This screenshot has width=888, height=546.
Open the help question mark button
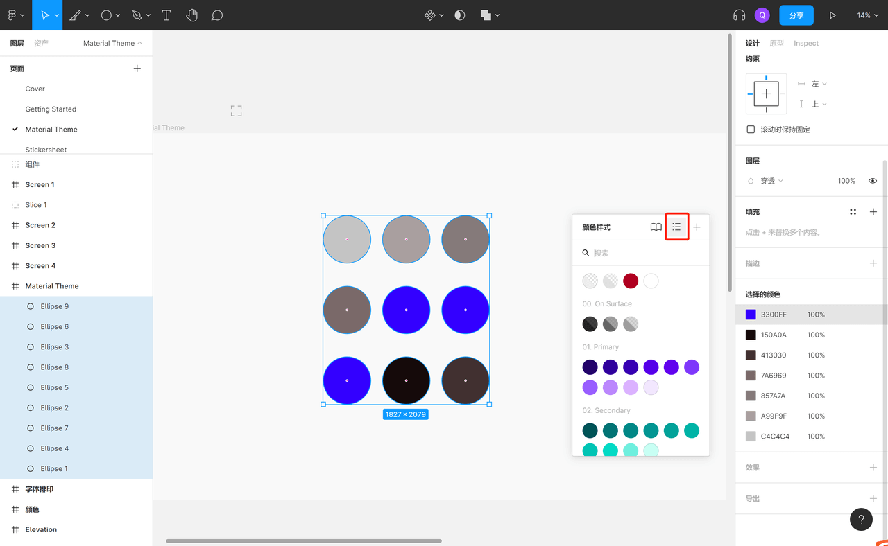[x=861, y=519]
